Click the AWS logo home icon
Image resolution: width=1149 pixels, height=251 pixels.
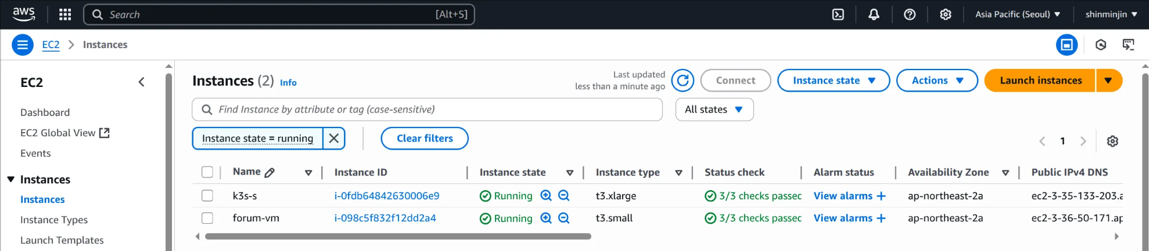point(24,14)
